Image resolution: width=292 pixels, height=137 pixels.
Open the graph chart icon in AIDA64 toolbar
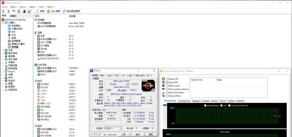point(30,11)
